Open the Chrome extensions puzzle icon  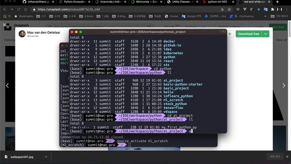[272, 9]
